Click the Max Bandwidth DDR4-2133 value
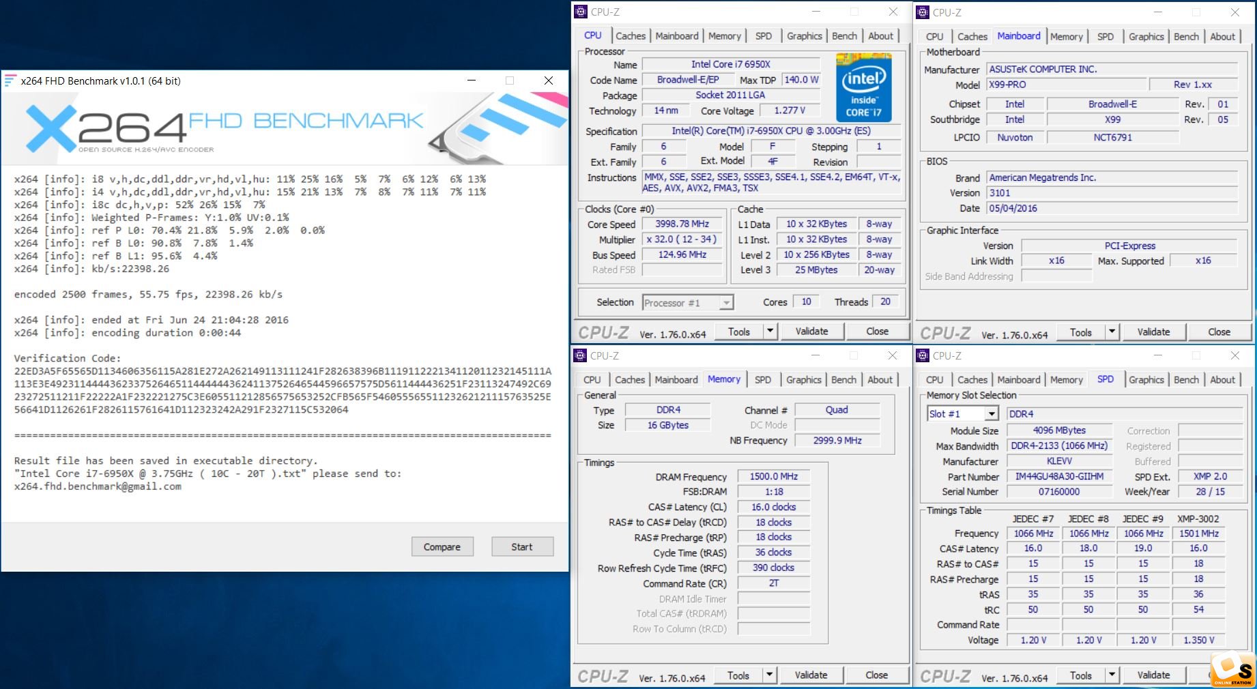 (x=1060, y=446)
